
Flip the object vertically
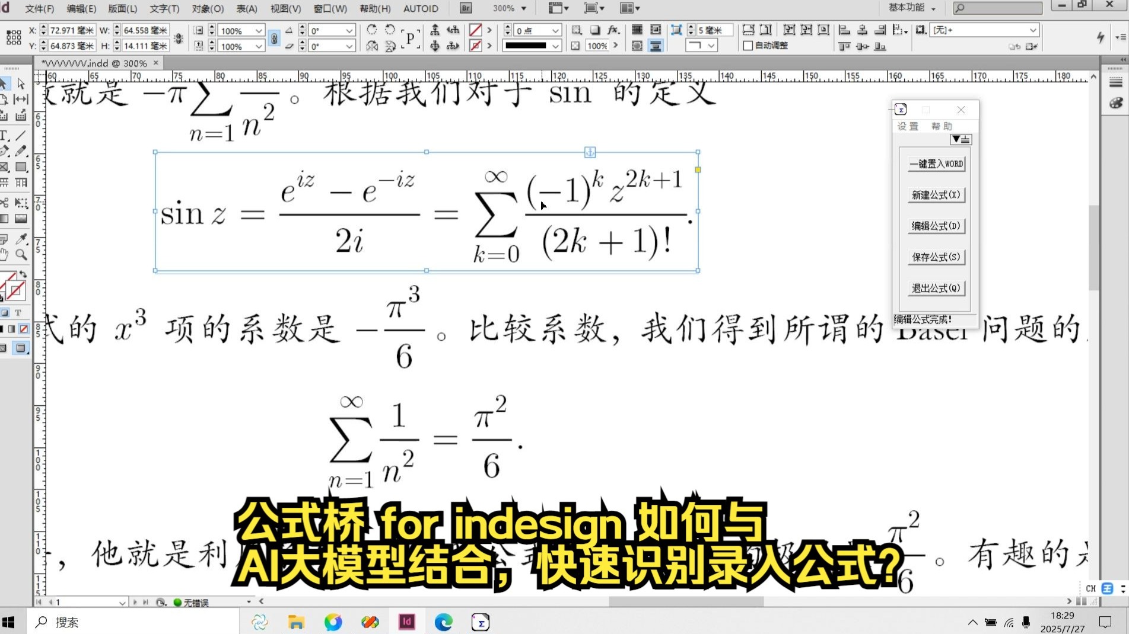point(390,46)
